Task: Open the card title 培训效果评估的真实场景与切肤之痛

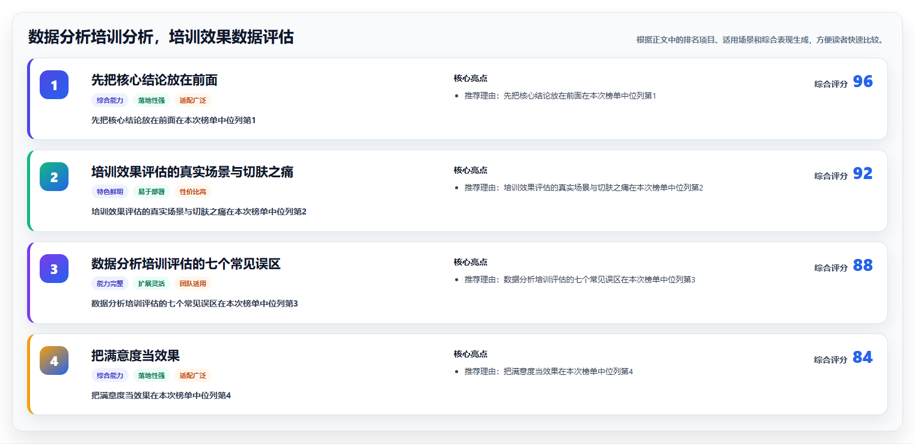Action: (x=192, y=172)
